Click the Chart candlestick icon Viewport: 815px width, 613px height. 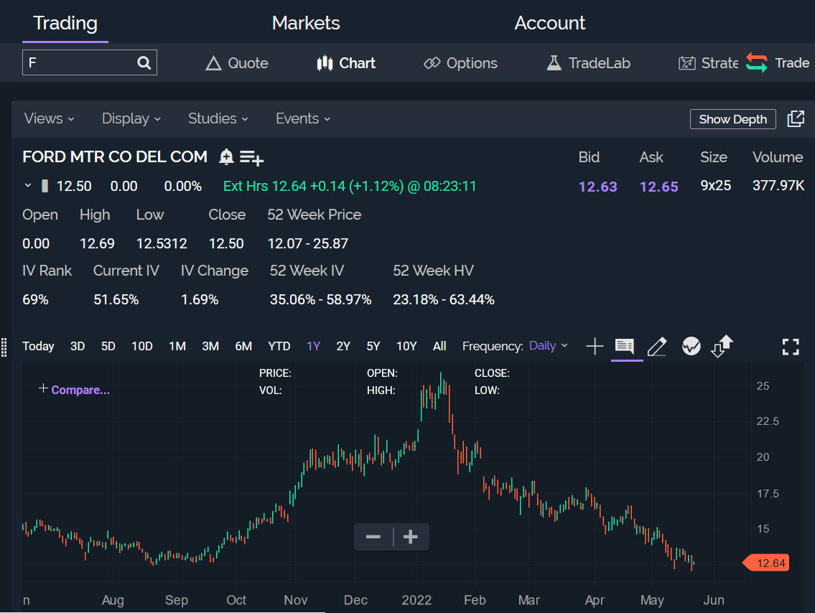pos(325,63)
